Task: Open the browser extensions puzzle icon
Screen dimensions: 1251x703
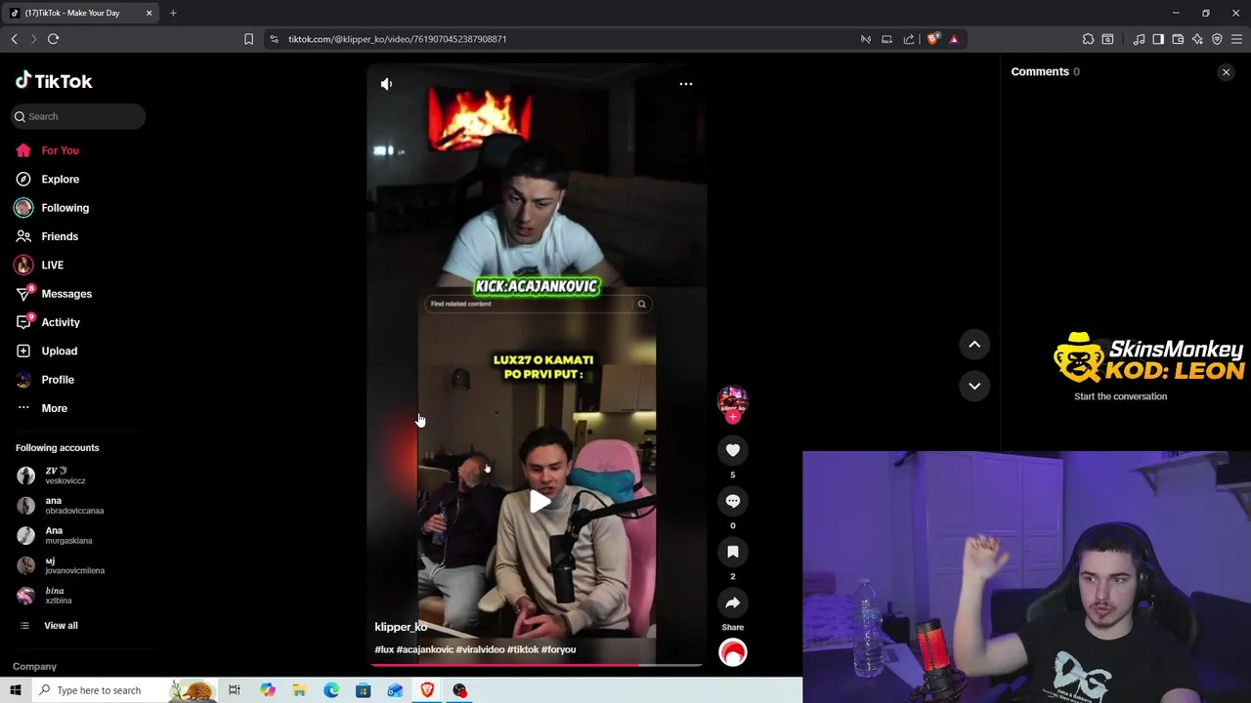Action: [1088, 39]
